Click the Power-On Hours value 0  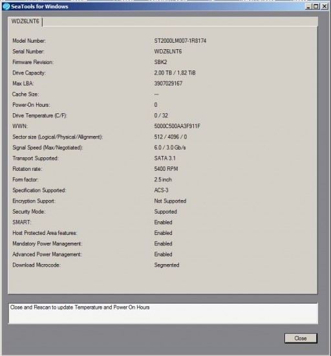[x=156, y=105]
